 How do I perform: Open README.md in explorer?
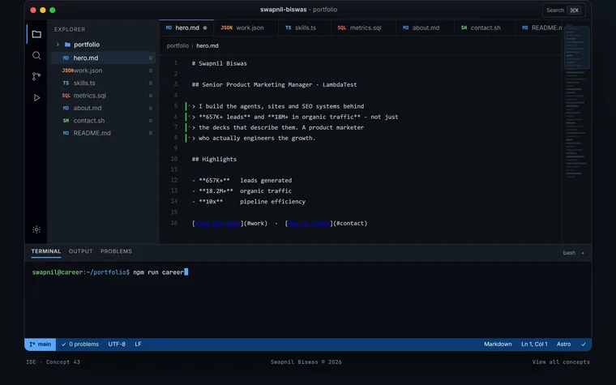[103, 133]
